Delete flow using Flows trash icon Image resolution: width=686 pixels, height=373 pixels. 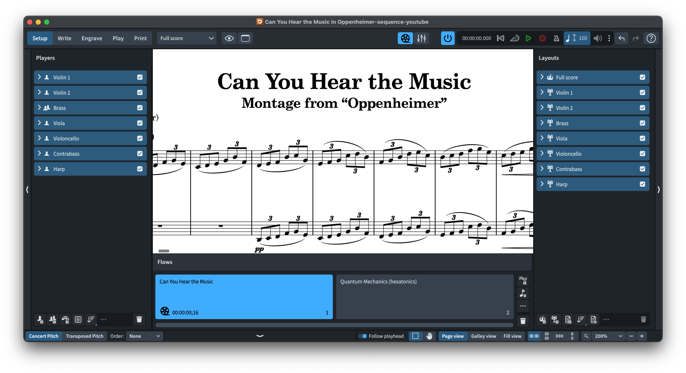[x=523, y=321]
